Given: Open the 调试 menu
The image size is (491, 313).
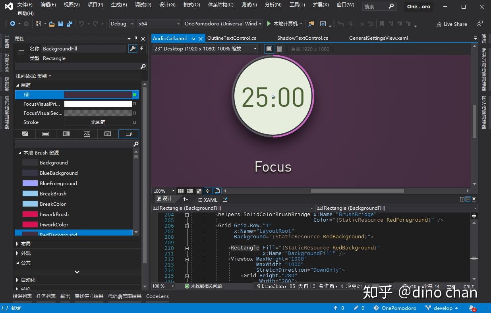Looking at the screenshot, I should pos(143,5).
